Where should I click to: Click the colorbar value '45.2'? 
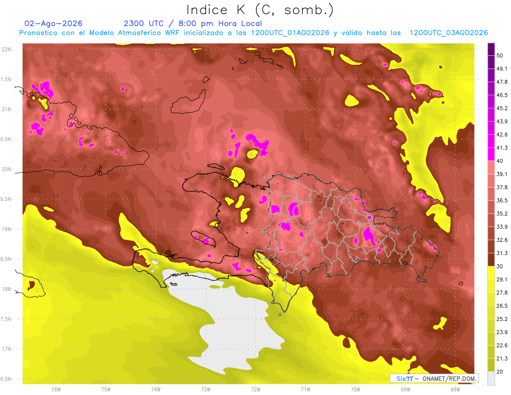(x=502, y=108)
